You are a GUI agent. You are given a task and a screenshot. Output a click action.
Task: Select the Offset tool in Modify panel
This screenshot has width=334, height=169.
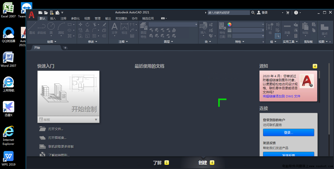point(104,36)
